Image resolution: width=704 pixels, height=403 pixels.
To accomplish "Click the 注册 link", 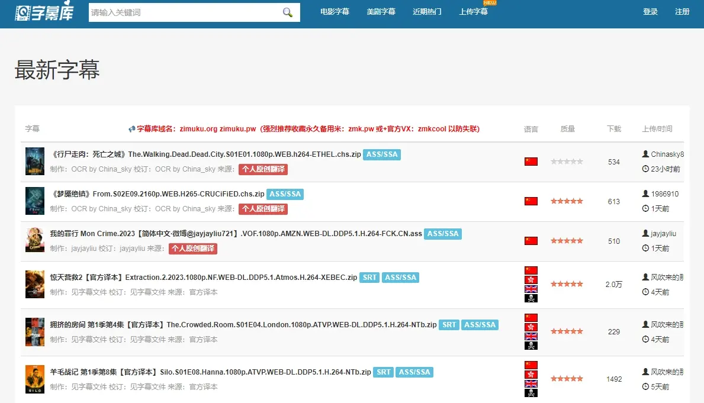I will 682,12.
